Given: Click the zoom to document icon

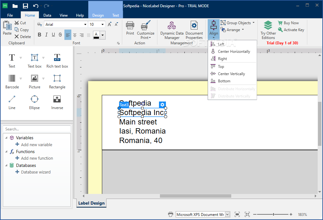Looking at the screenshot, I should click(237, 214).
